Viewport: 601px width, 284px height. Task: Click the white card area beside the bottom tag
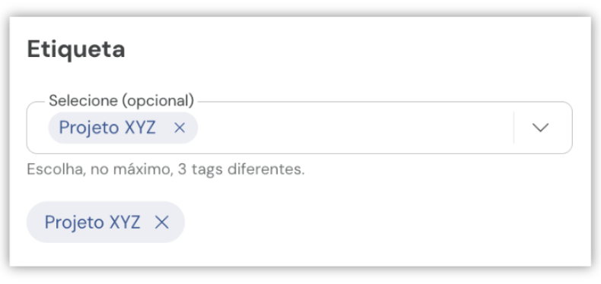pos(383,222)
